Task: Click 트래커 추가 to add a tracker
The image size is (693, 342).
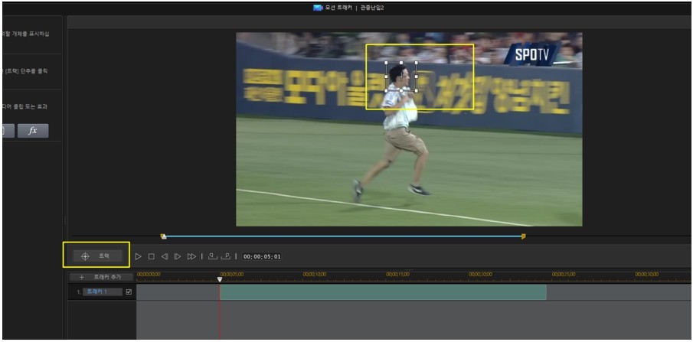Action: 100,277
